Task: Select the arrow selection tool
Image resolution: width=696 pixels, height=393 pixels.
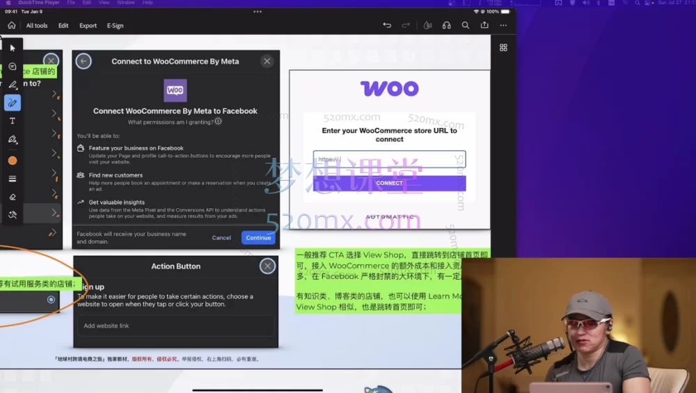Action: coord(12,48)
